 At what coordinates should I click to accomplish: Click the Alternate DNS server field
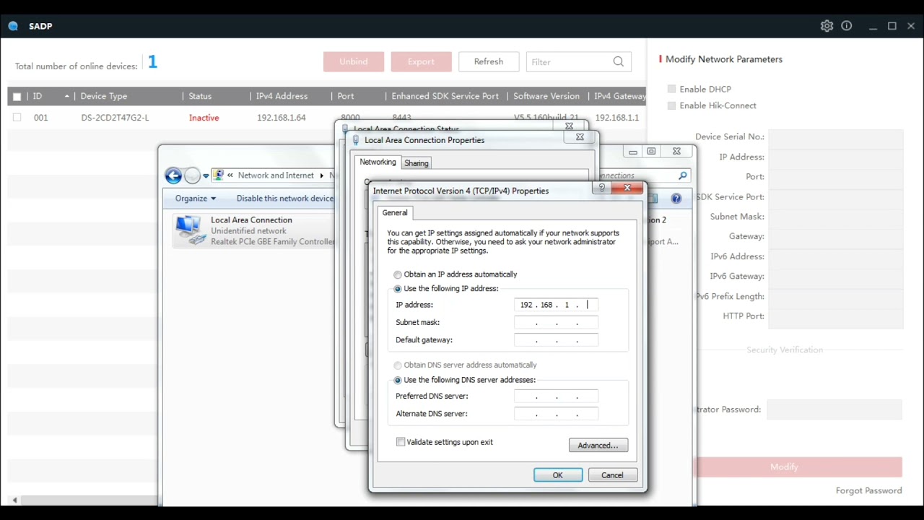556,414
